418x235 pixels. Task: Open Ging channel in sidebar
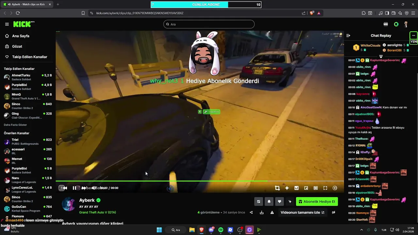click(27, 116)
